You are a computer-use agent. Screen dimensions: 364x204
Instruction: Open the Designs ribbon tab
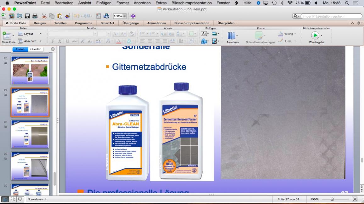tap(40, 23)
